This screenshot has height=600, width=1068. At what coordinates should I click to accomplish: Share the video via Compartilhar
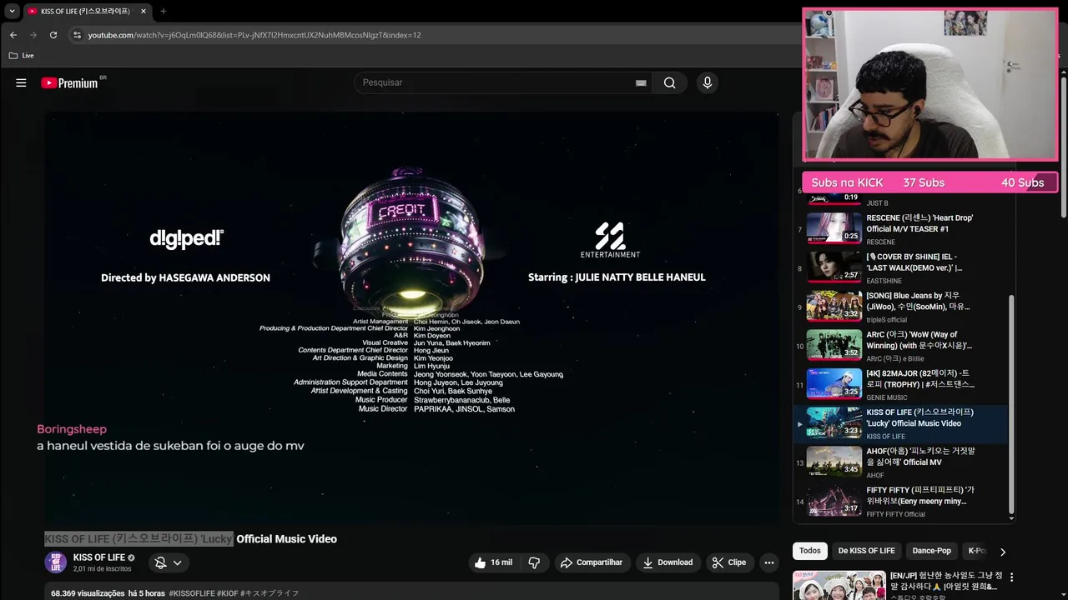point(592,562)
